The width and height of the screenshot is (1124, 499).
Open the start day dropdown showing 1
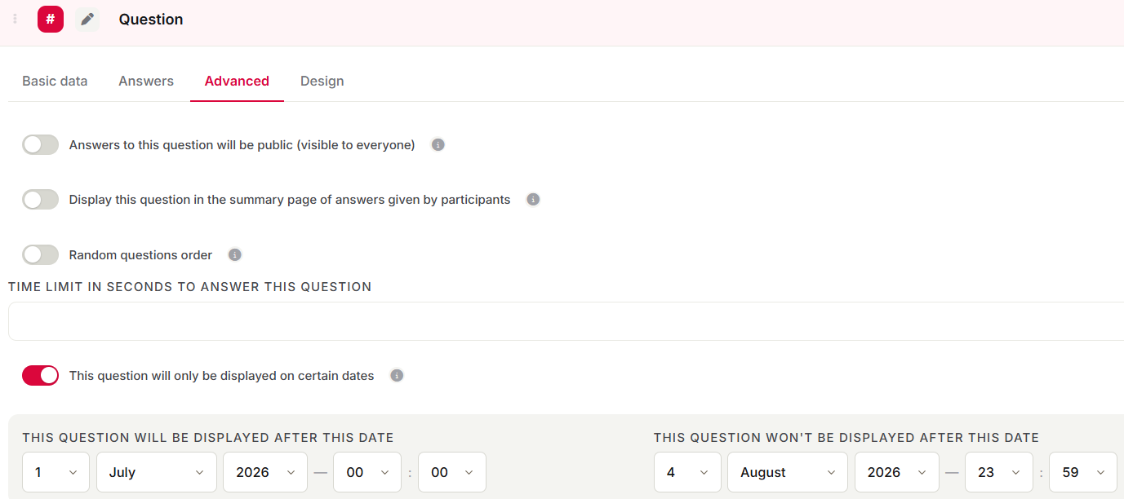click(56, 472)
